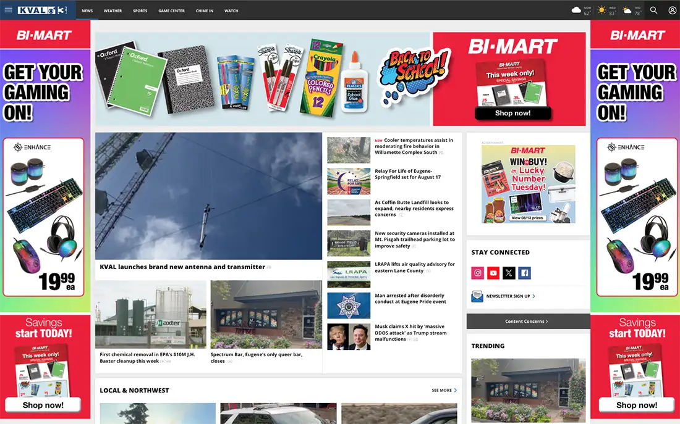The width and height of the screenshot is (680, 424).
Task: Read Spectrum Bar, Eugene's only queer bar headline
Action: click(x=257, y=358)
